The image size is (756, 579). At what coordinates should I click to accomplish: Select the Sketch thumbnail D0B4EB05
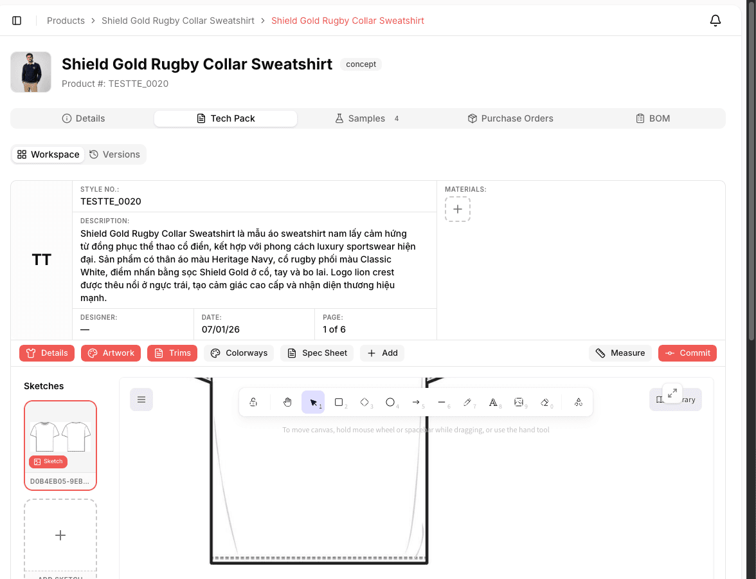click(x=60, y=445)
